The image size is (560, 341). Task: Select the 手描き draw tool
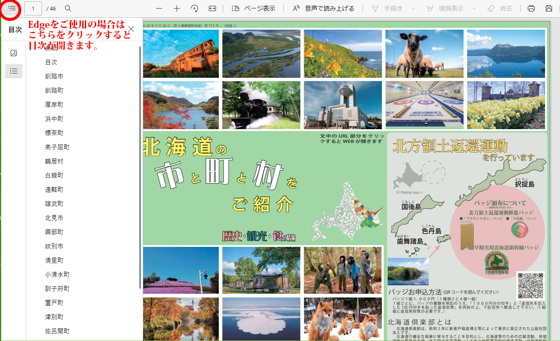click(387, 8)
